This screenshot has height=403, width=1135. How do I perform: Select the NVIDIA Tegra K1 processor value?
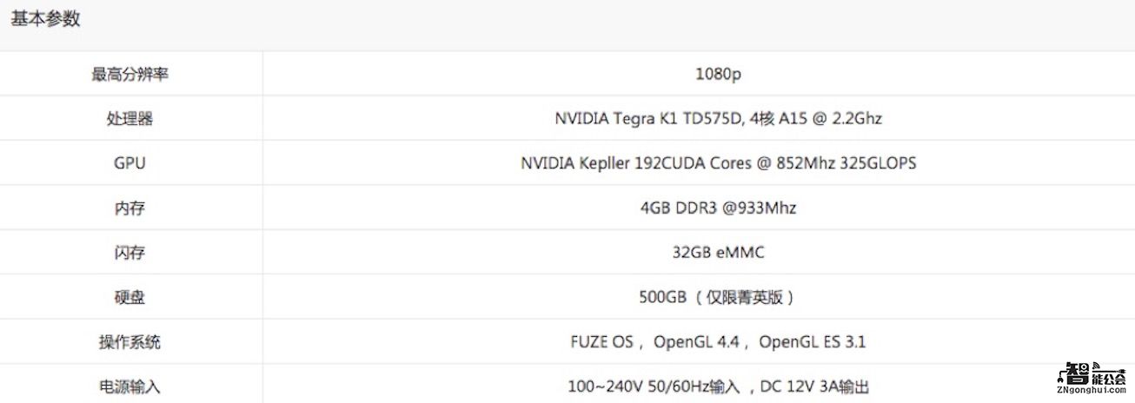(718, 119)
